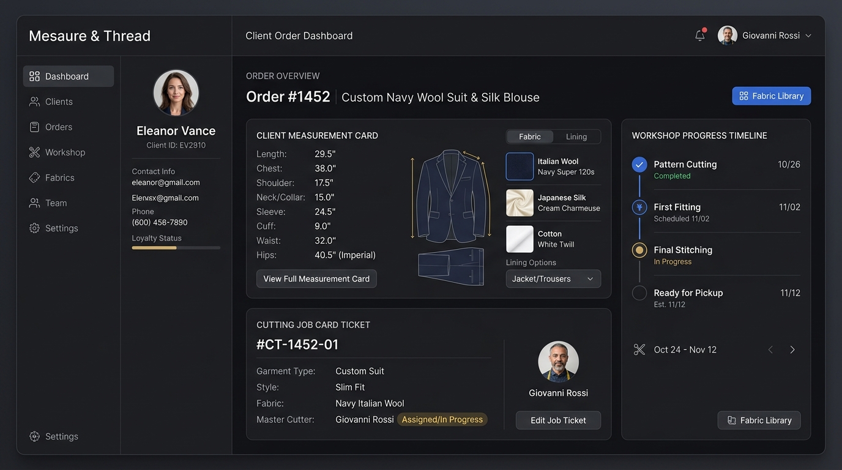
Task: Click the eleanor@gmail.com email
Action: 166,182
